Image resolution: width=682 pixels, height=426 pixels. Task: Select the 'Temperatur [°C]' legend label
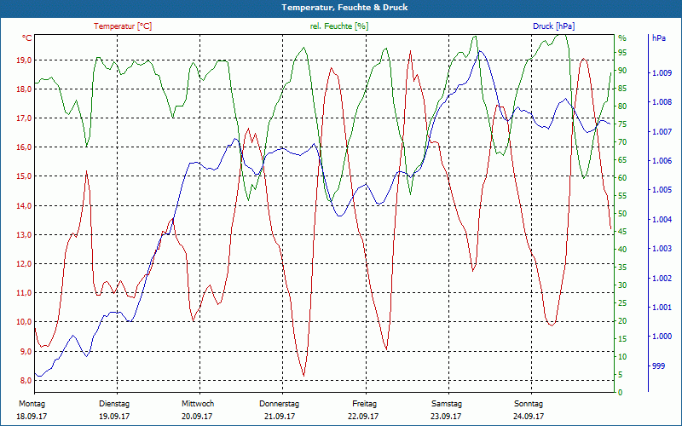point(123,26)
